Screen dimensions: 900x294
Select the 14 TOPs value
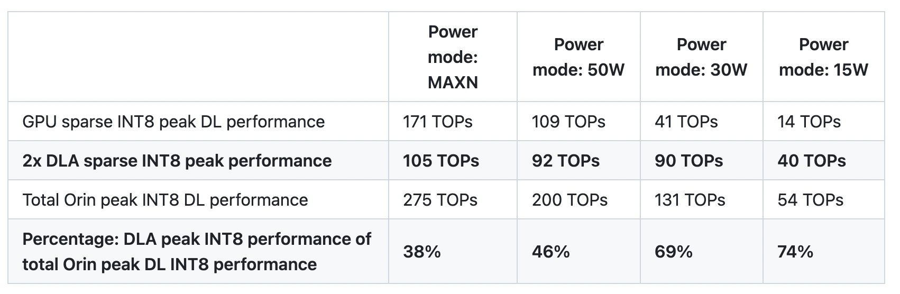809,122
